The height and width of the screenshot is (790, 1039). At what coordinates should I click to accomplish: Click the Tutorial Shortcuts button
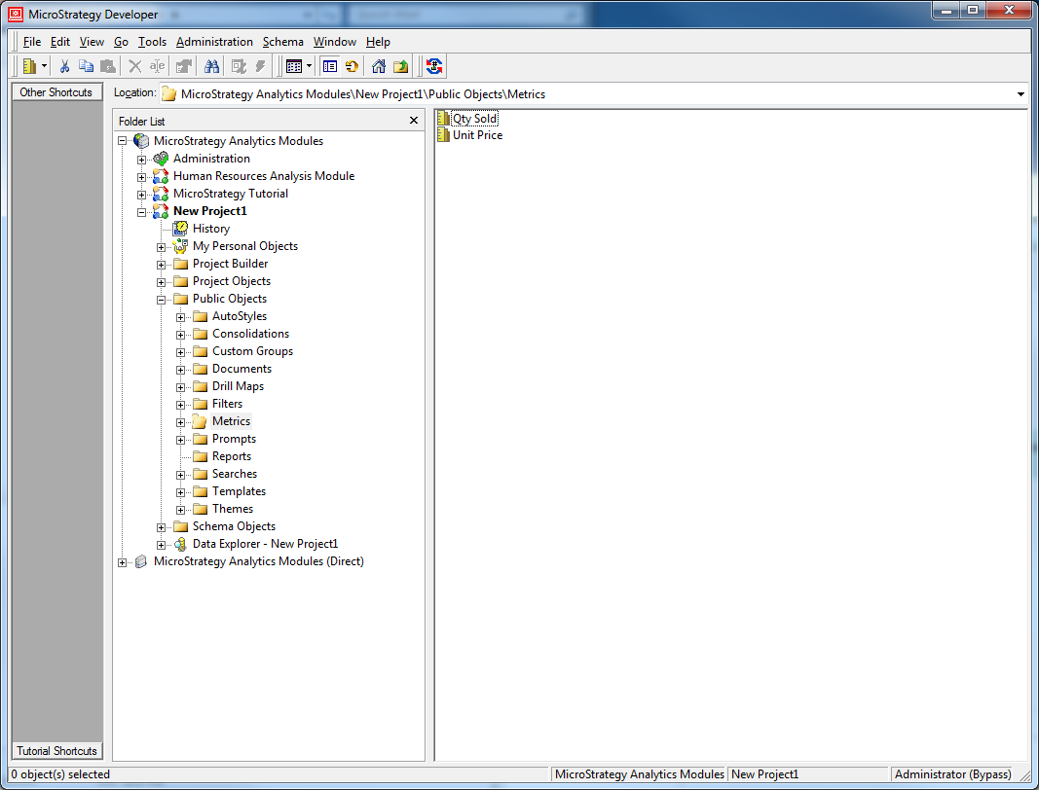[x=56, y=751]
